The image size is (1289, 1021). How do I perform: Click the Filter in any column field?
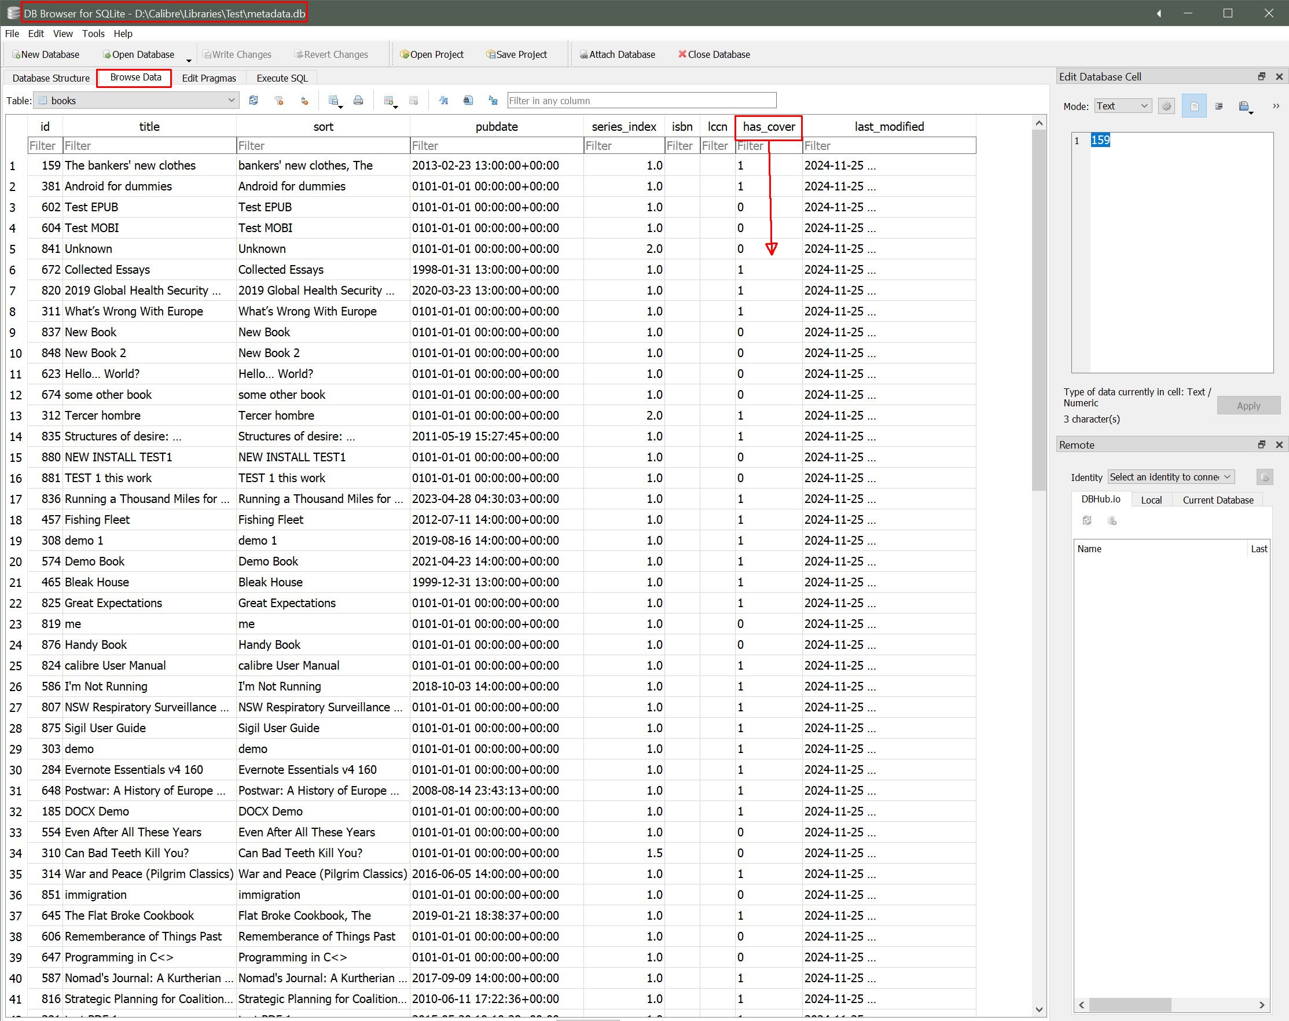coord(641,101)
